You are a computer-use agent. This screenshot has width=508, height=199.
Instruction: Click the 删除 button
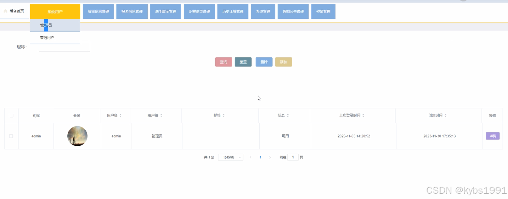[x=264, y=62]
